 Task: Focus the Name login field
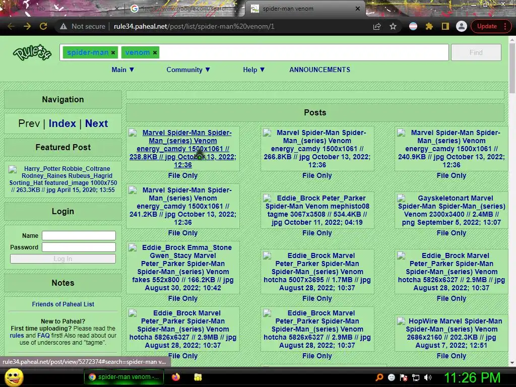click(79, 236)
